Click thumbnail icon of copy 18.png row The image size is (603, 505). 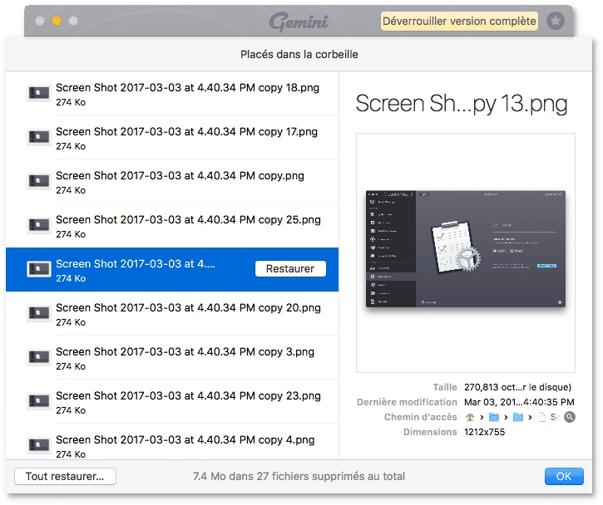click(x=39, y=93)
